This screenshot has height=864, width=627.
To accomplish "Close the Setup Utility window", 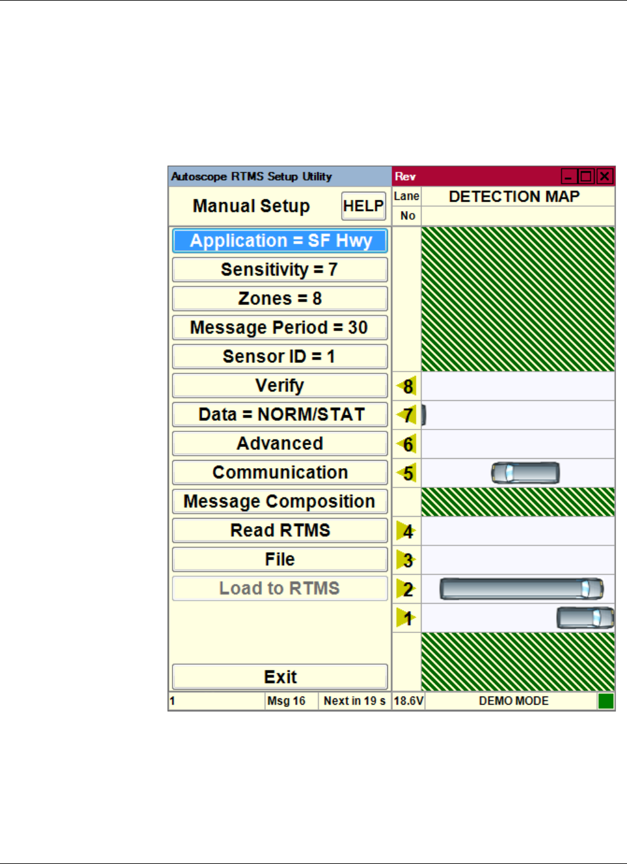I will (x=605, y=177).
